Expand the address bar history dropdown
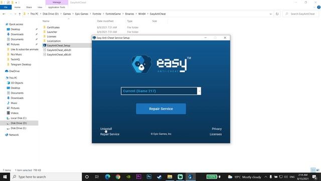Screen dimensions: 321x181 (x=271, y=14)
